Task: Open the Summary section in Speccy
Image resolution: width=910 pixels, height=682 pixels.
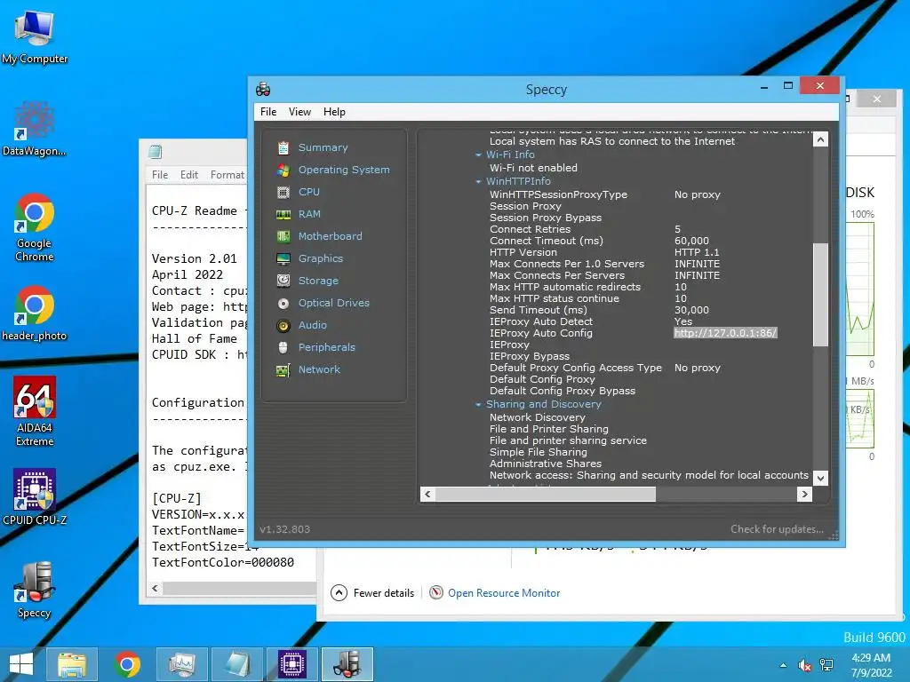Action: pos(323,147)
